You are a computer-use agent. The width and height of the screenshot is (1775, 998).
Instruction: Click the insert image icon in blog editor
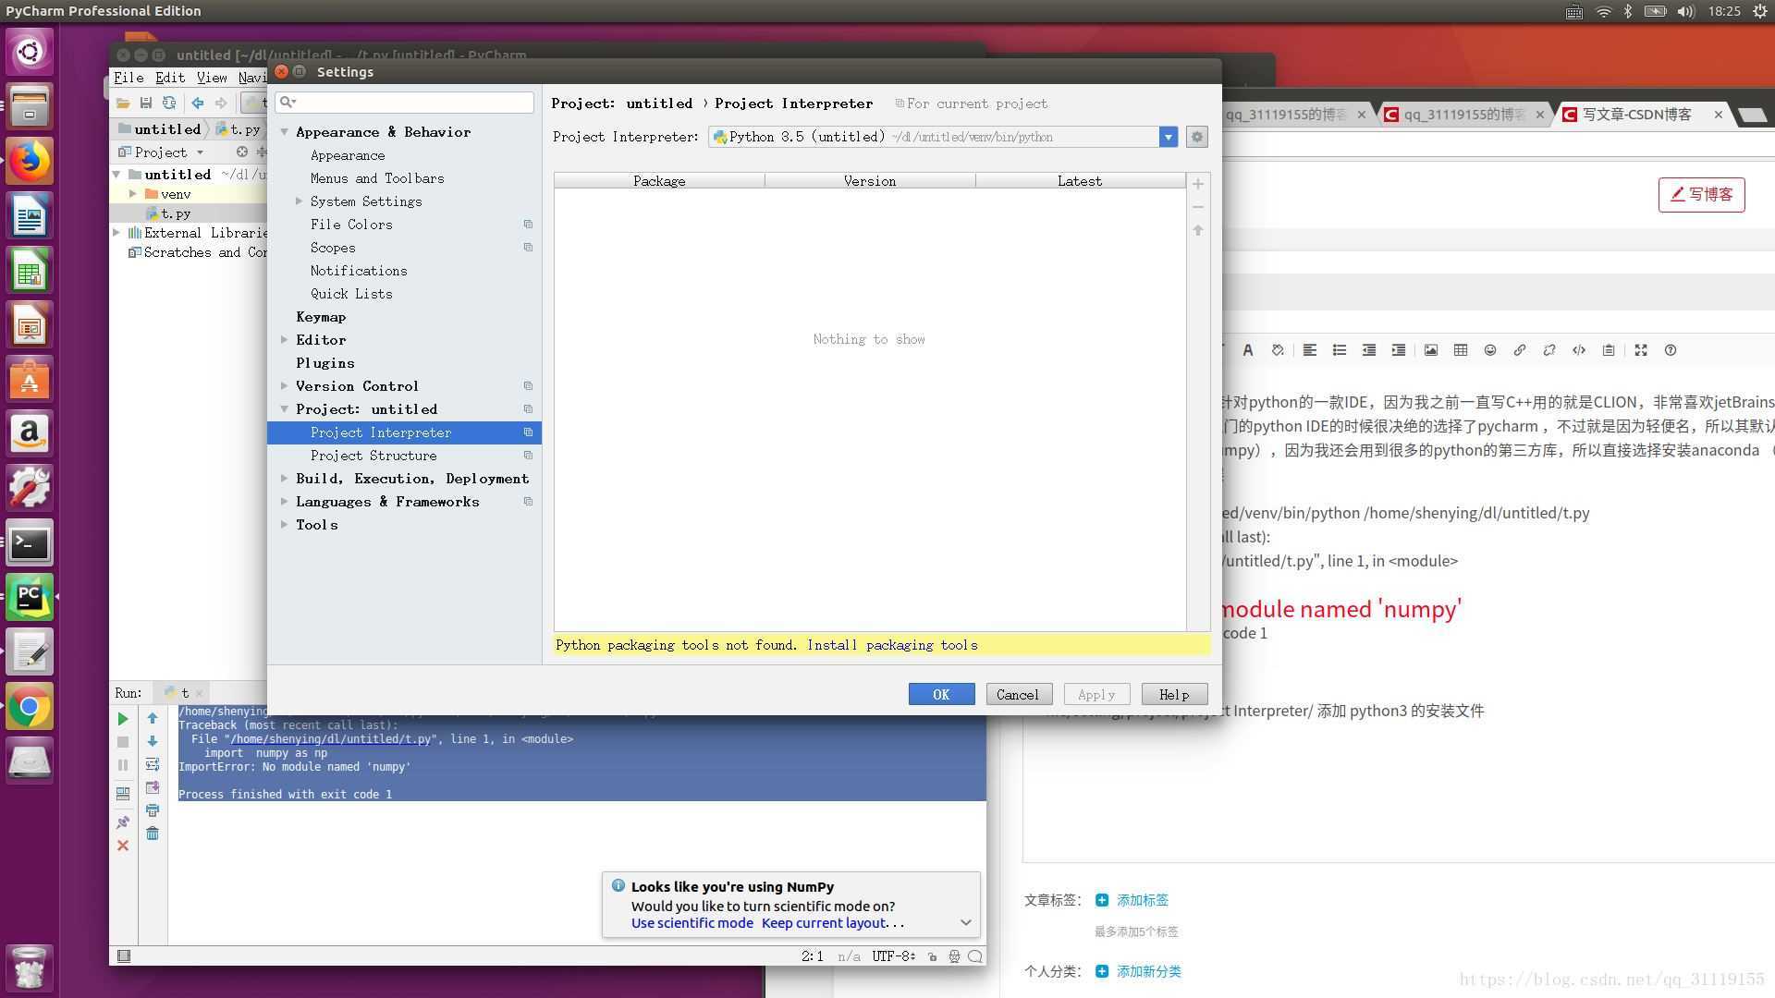(1430, 350)
